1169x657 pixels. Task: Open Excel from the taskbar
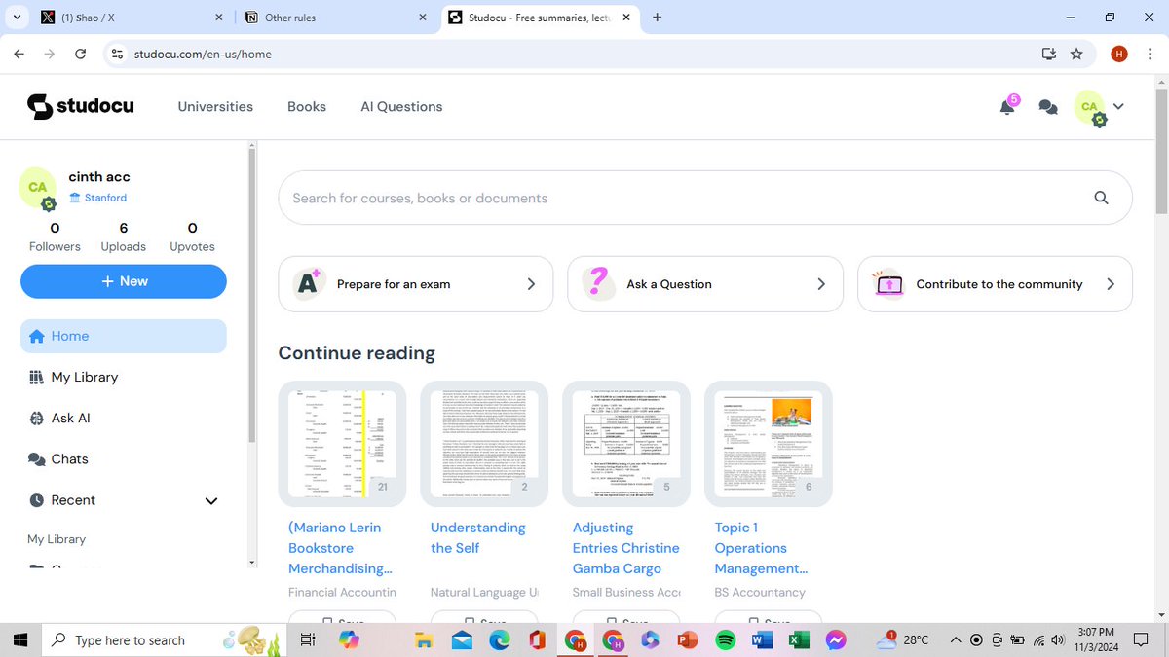coord(799,639)
